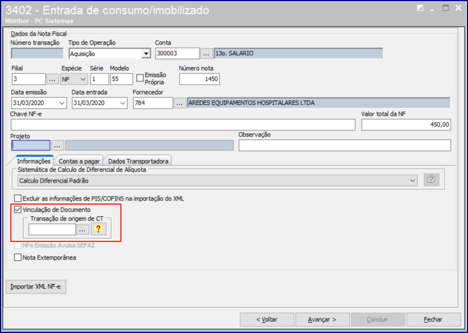The height and width of the screenshot is (333, 468).
Task: Click the 13o. SALARIO account description
Action: pos(298,53)
